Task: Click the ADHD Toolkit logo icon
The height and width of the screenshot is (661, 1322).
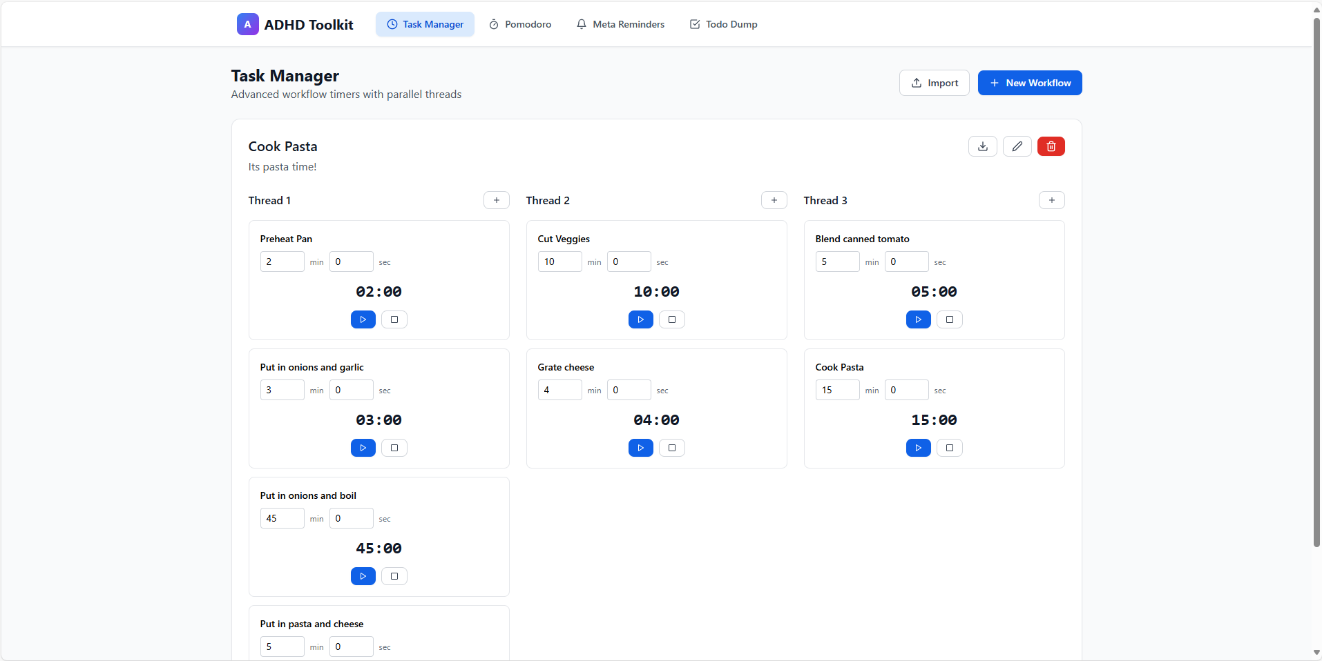Action: tap(247, 24)
